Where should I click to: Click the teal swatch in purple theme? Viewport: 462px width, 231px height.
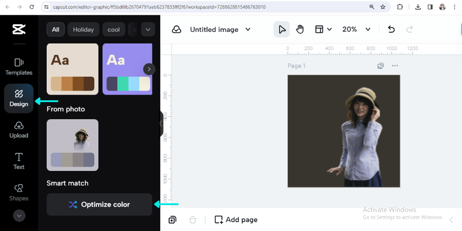pos(122,84)
